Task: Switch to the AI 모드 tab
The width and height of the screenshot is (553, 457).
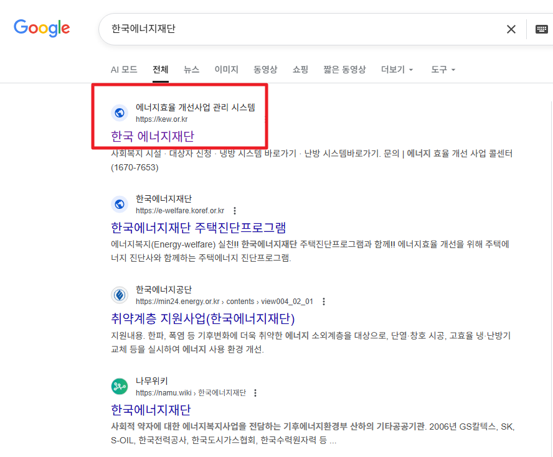Action: 124,70
